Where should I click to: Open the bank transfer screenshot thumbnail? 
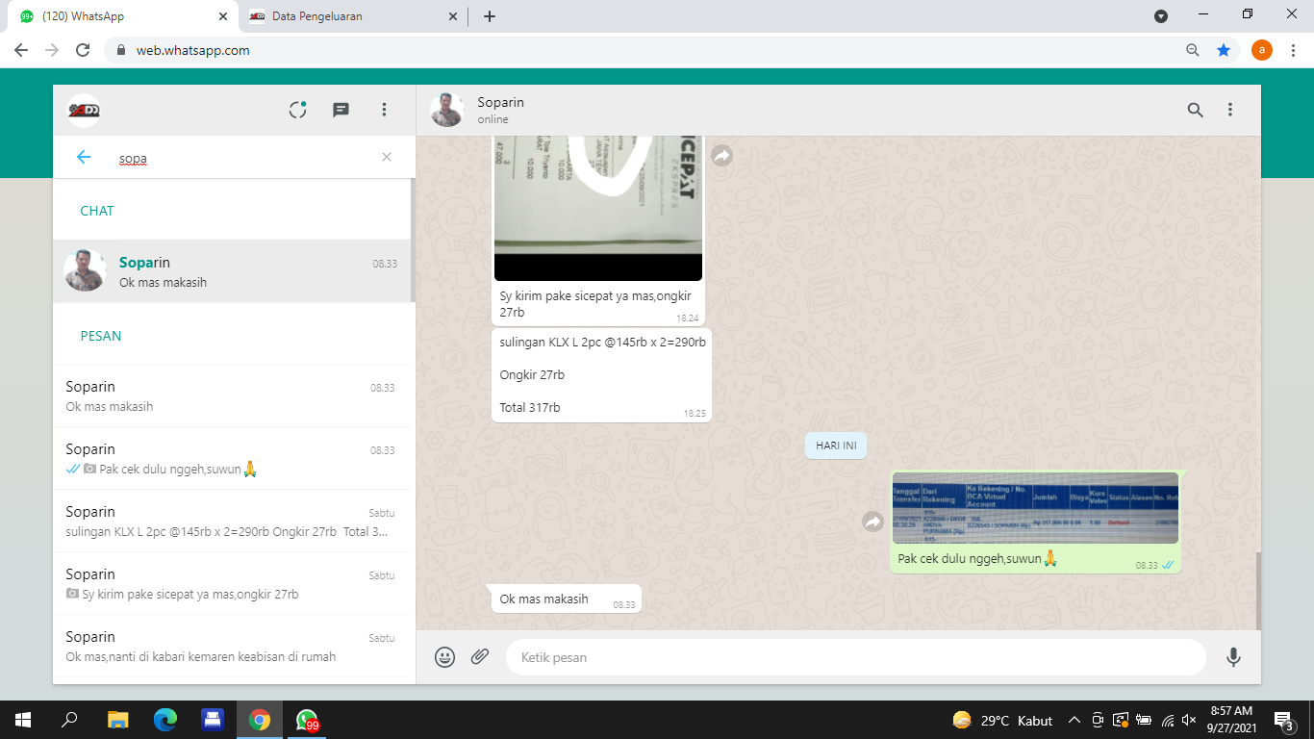pyautogui.click(x=1035, y=508)
